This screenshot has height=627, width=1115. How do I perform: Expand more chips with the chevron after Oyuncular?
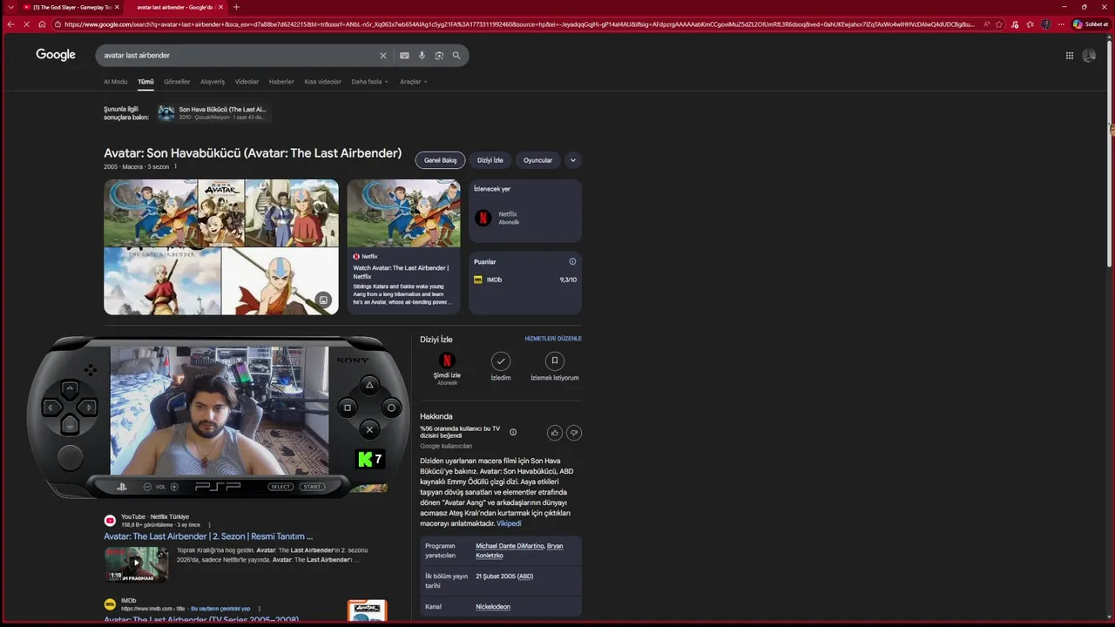click(x=572, y=160)
